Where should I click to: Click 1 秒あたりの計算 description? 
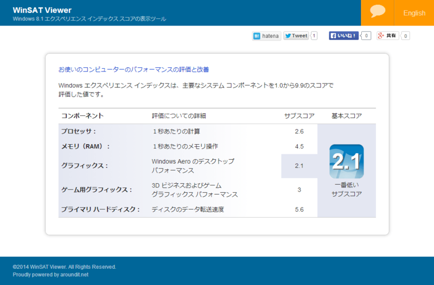point(176,131)
